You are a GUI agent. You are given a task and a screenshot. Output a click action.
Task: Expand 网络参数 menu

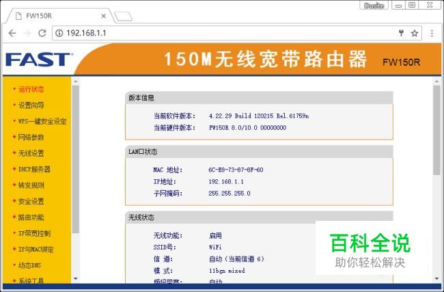[31, 137]
